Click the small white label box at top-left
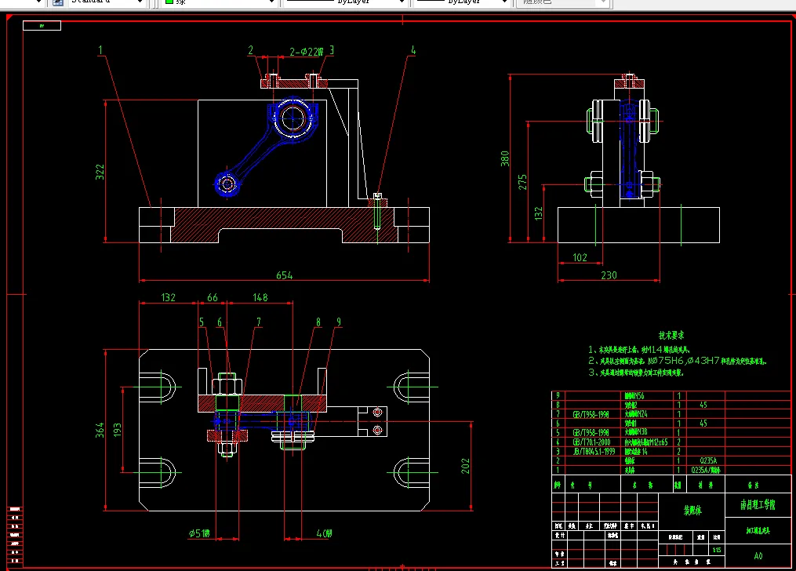This screenshot has width=796, height=571. coord(42,25)
